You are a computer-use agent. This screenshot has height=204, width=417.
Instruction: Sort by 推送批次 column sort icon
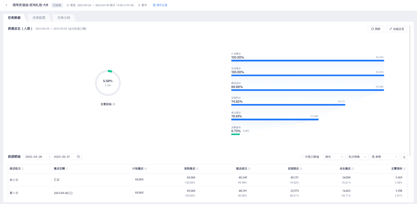tap(23, 169)
